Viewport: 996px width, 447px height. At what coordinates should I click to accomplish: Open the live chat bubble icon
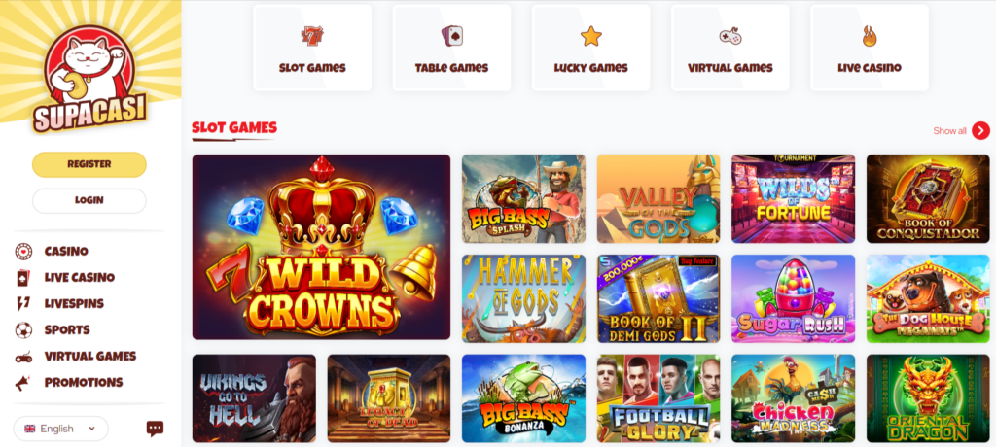[155, 429]
